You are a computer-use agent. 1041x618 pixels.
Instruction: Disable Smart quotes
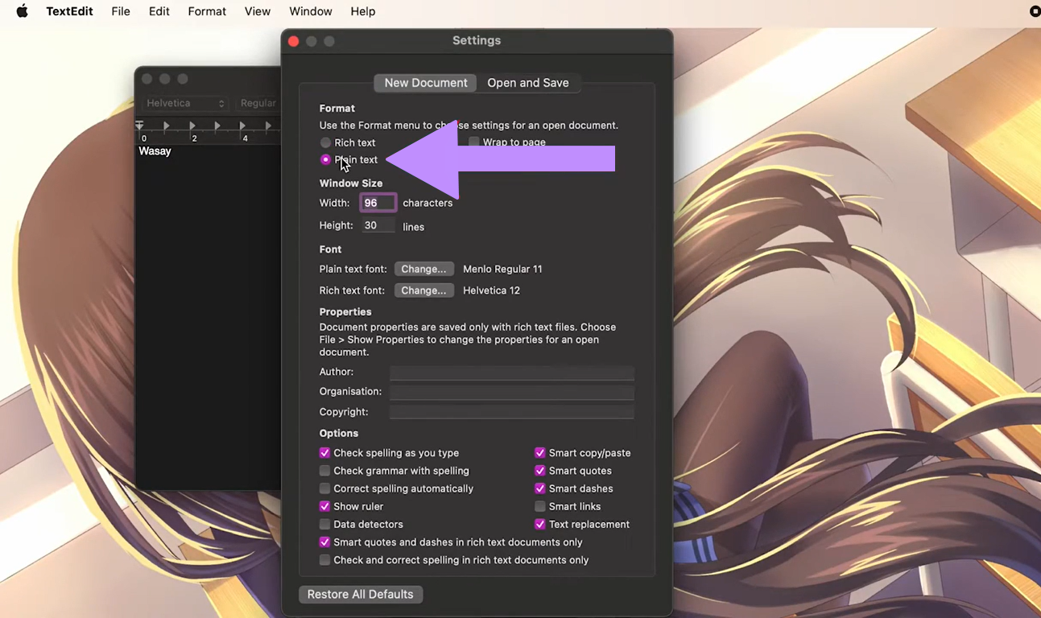[539, 470]
